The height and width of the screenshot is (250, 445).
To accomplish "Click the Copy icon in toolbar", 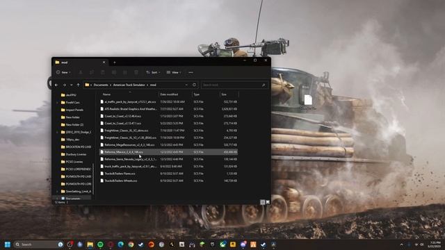I will click(92, 72).
